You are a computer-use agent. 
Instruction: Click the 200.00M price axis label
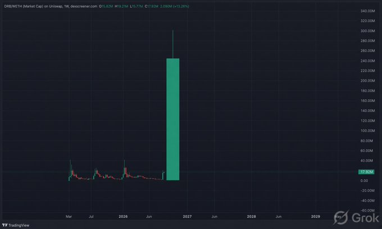point(367,81)
